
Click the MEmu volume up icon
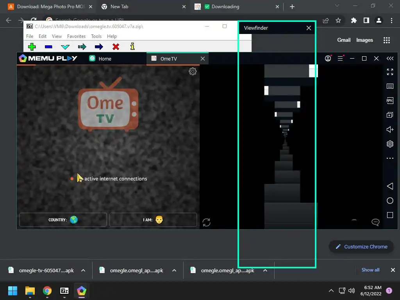(x=390, y=130)
